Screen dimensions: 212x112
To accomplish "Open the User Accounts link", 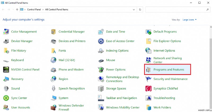I will coord(20,107).
